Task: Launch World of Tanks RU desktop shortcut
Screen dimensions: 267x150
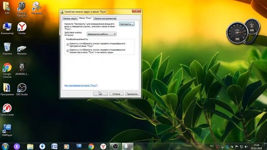Action: pos(22,9)
